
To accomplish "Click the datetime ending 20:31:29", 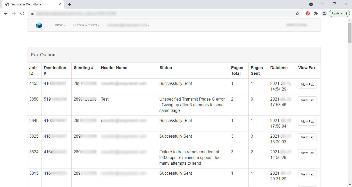I will [x=281, y=176].
